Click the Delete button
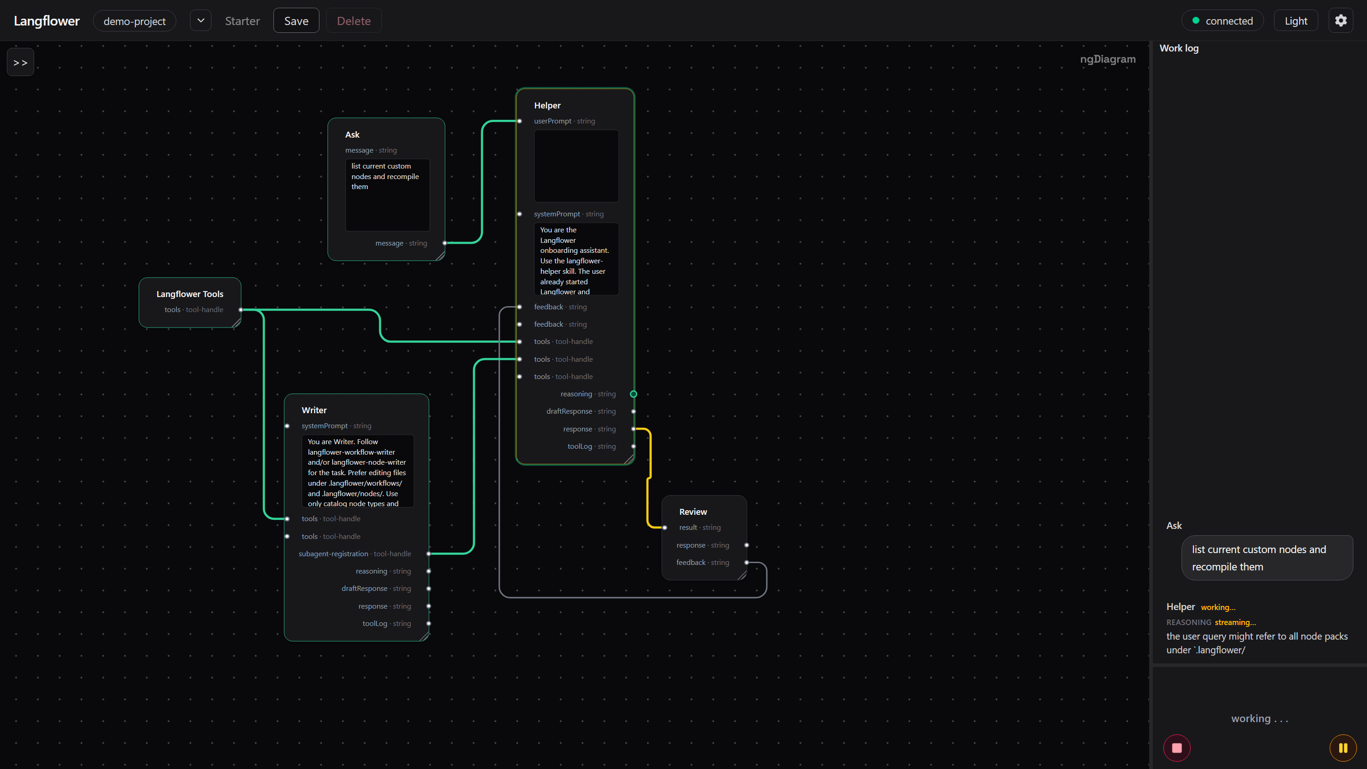The height and width of the screenshot is (769, 1367). (354, 21)
